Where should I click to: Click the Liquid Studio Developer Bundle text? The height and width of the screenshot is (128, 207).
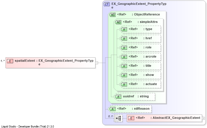(x=28, y=126)
